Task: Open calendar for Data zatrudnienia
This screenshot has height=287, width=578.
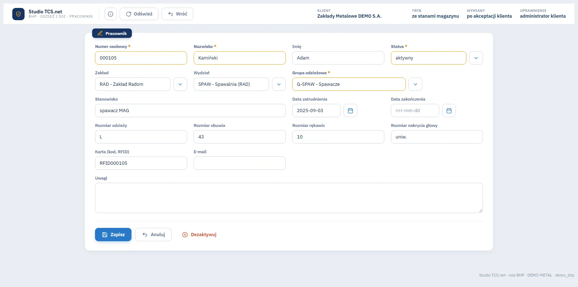Action: click(350, 111)
